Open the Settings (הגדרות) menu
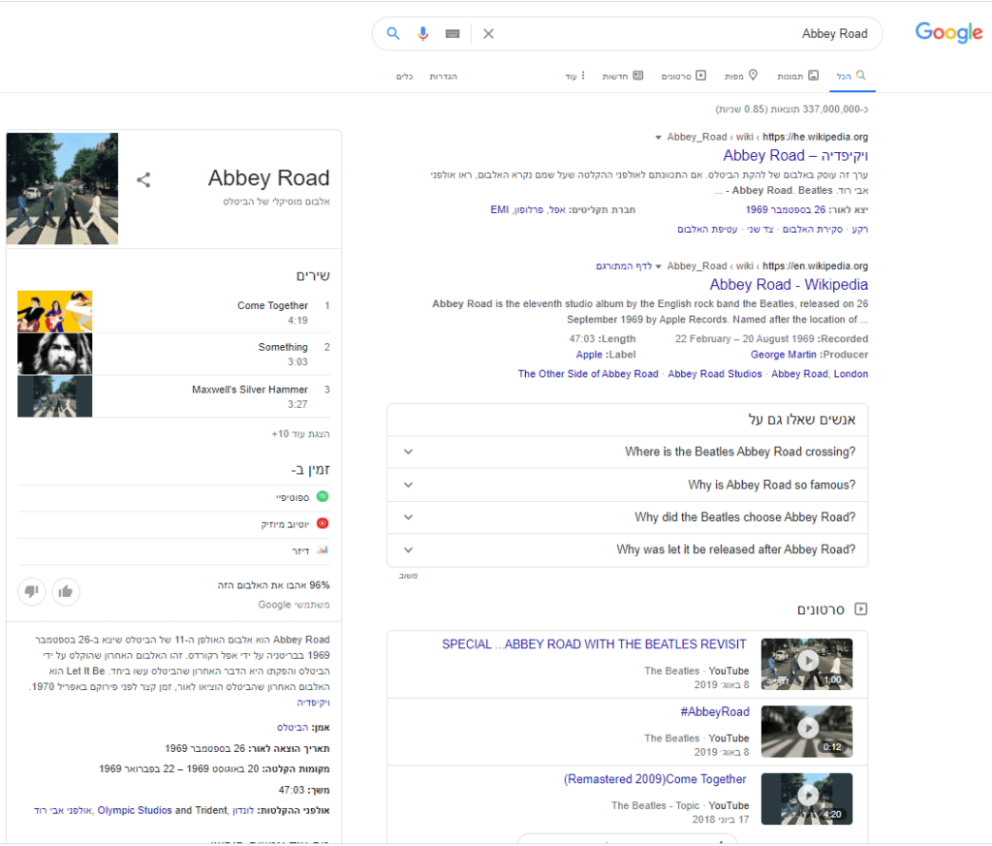The image size is (992, 846). click(443, 77)
